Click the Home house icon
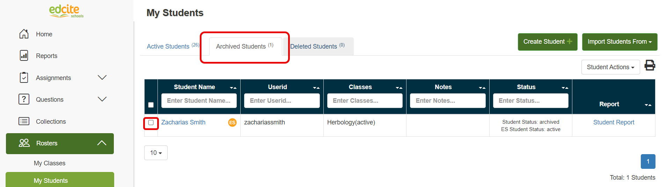Image resolution: width=667 pixels, height=187 pixels. [x=24, y=34]
